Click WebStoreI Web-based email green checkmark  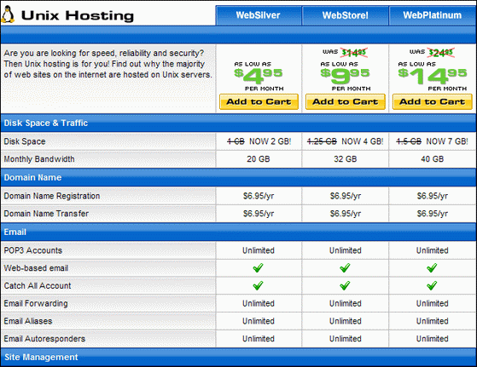coord(345,267)
